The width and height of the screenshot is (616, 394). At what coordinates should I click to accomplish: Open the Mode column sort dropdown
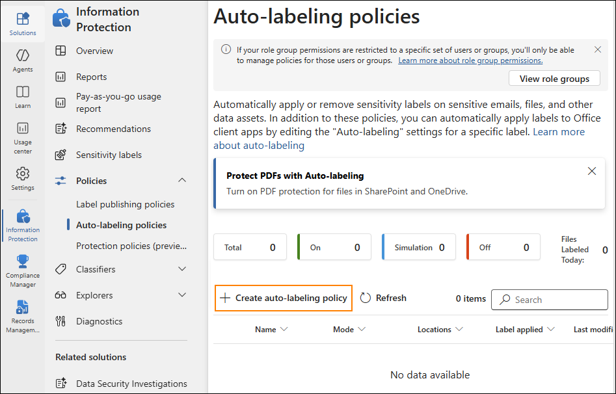[362, 329]
